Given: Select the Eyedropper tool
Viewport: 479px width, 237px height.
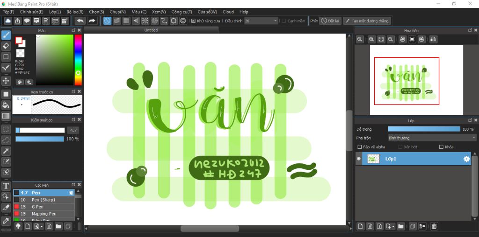Looking at the screenshot, I should tap(6, 221).
